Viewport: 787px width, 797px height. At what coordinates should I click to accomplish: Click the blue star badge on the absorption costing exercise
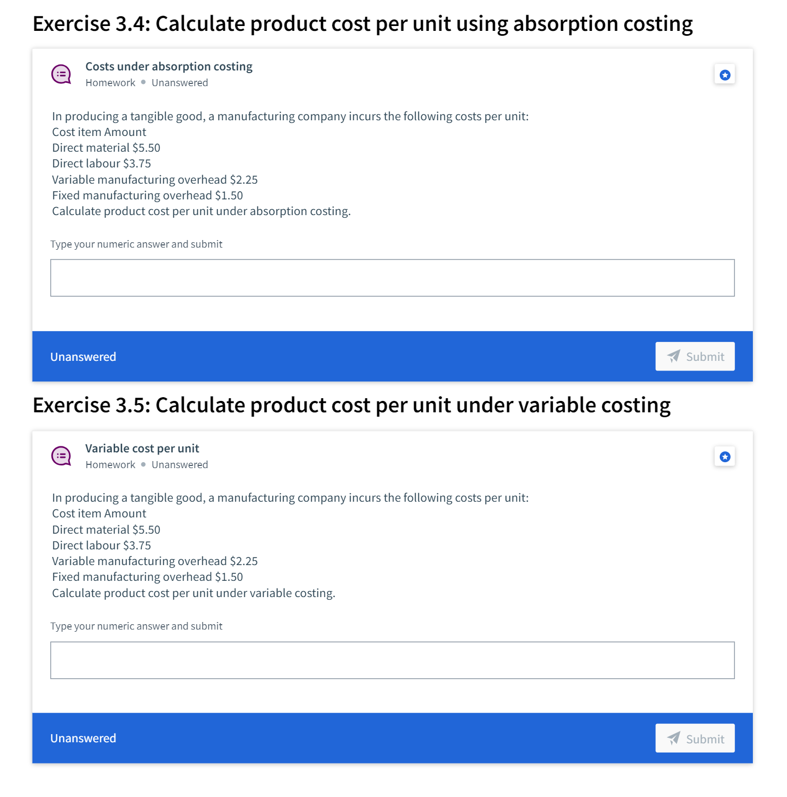[x=725, y=74]
